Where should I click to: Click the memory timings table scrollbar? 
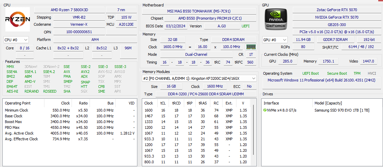253,130
